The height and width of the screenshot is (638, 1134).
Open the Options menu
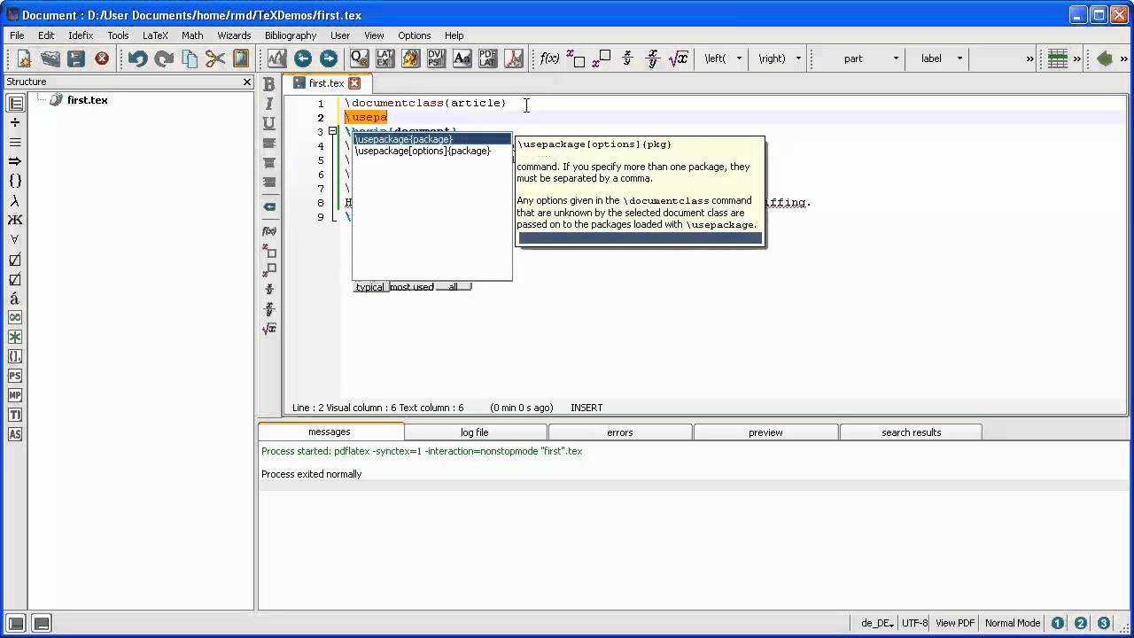(x=414, y=35)
